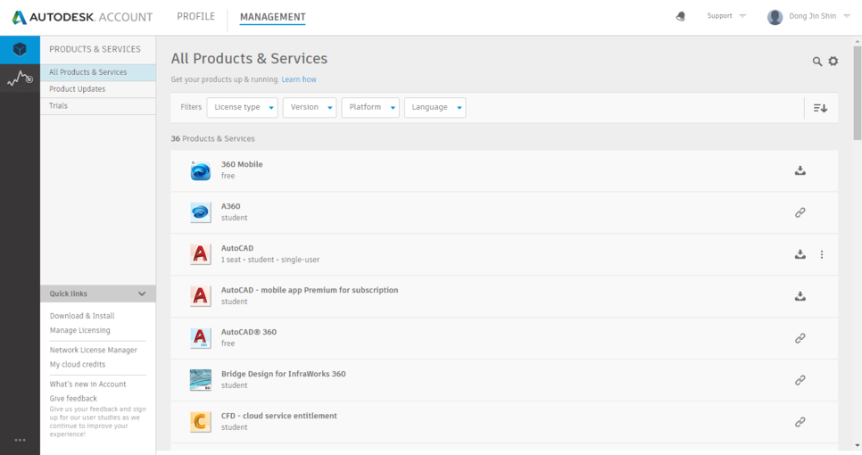Click the Learn how link

pos(299,79)
